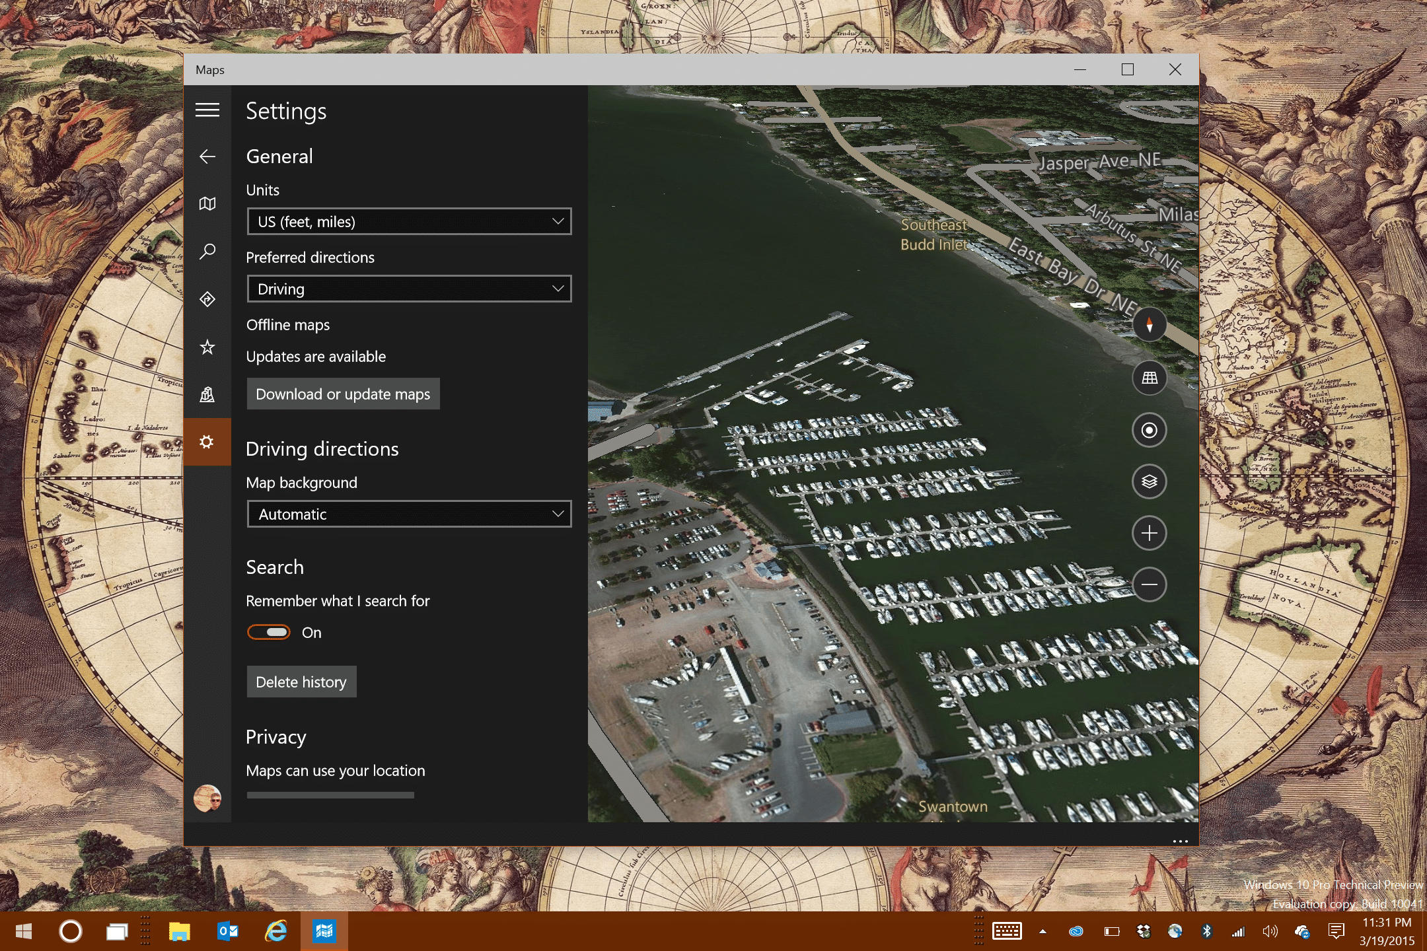This screenshot has height=951, width=1427.
Task: Click the Arbutus St NE street label
Action: coord(1134,238)
